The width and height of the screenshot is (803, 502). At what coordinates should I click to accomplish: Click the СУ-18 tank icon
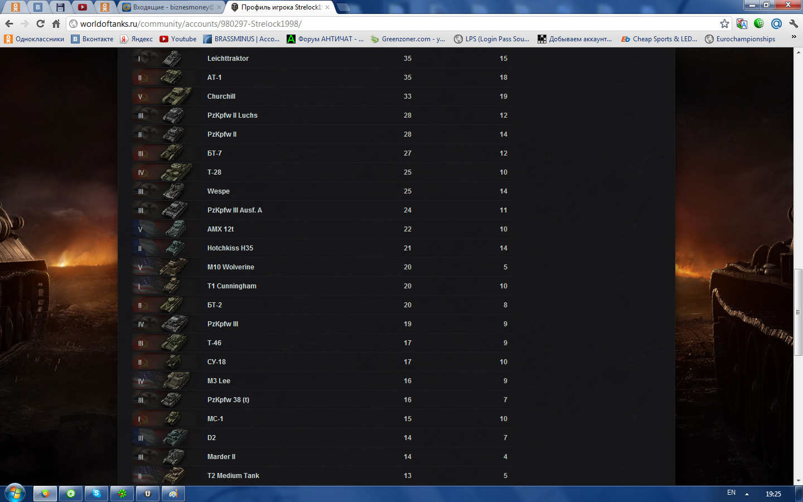pos(173,362)
